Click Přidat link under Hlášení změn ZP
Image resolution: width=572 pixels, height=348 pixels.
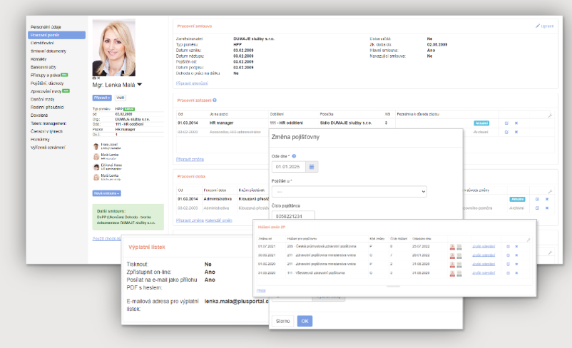pos(261,290)
